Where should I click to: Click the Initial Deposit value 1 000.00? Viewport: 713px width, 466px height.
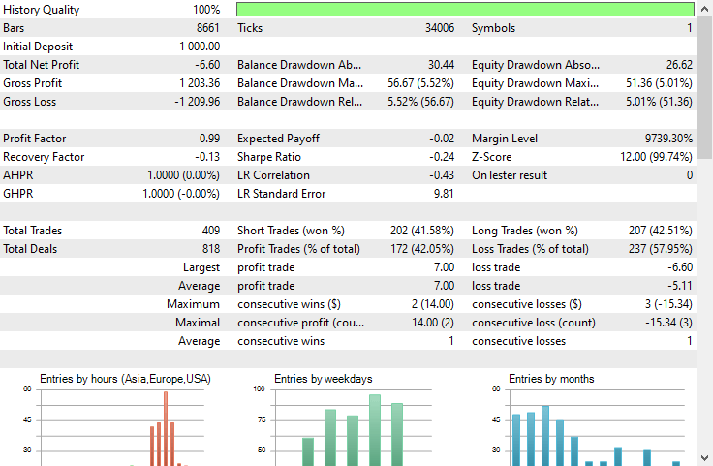[x=200, y=47]
